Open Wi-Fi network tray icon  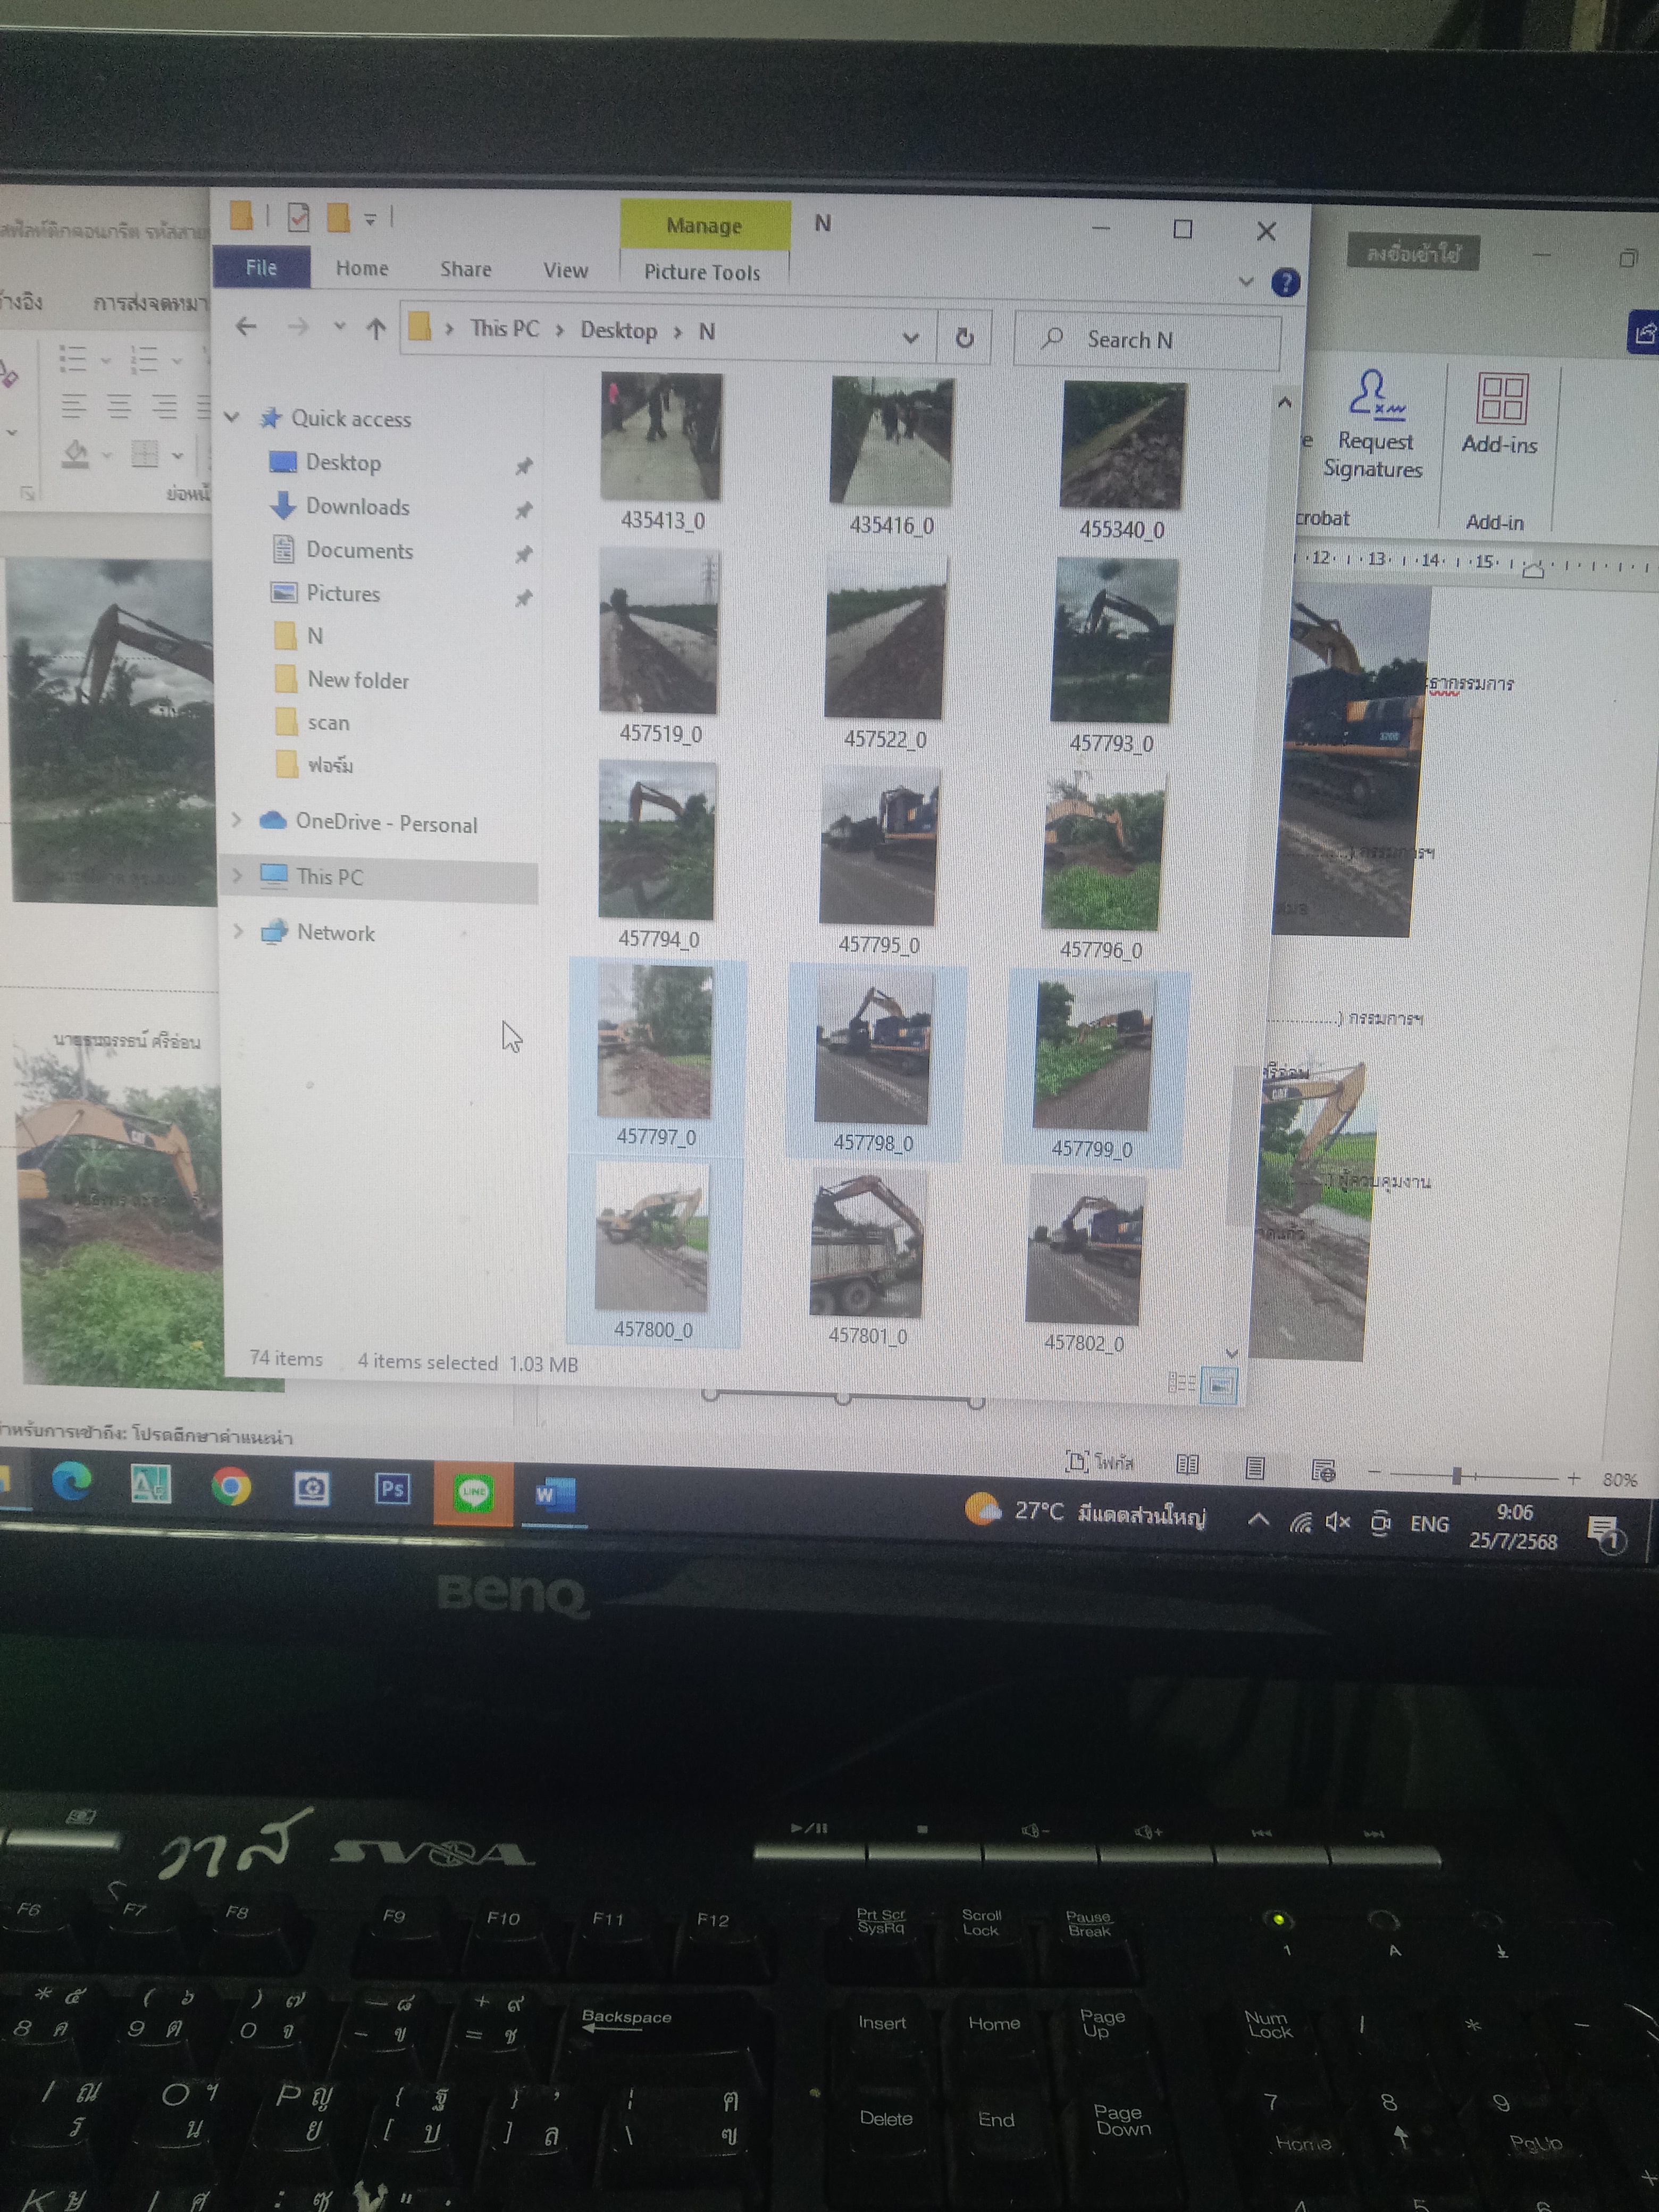click(x=1299, y=1522)
